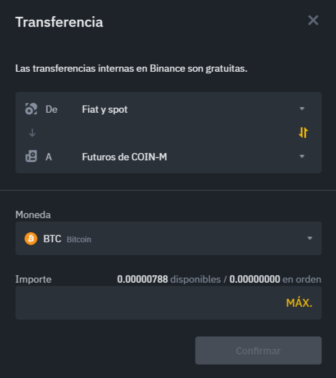
Task: Click the orange Bitcoin coin icon
Action: pyautogui.click(x=31, y=238)
